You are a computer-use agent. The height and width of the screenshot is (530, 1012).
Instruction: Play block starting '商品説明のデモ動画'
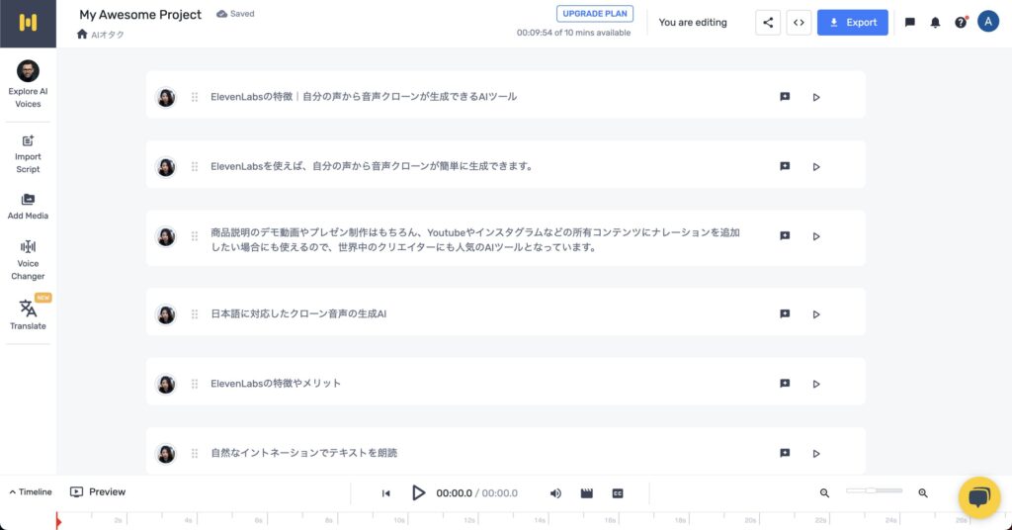(x=816, y=237)
